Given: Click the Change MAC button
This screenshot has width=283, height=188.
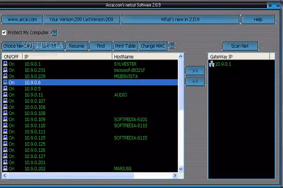Looking at the screenshot, I should coord(153,46).
